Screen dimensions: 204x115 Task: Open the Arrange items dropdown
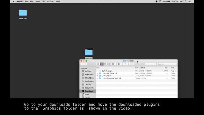[x=114, y=64]
